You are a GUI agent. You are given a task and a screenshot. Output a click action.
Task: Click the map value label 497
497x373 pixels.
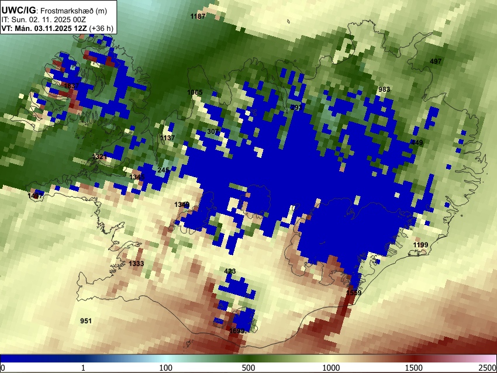click(436, 61)
